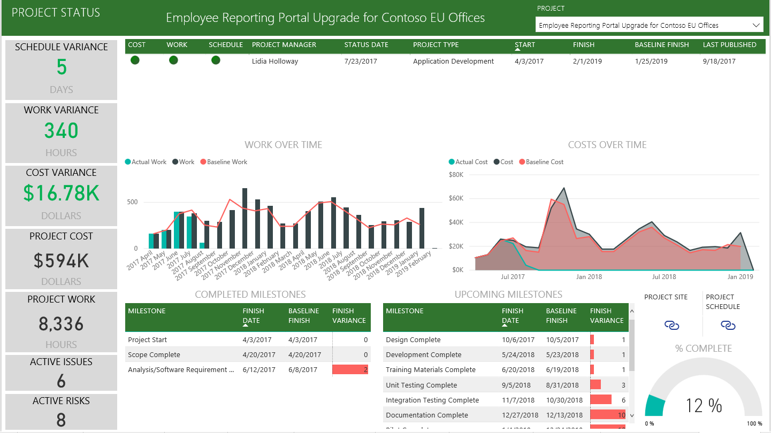Click the green Cost status indicator

135,60
